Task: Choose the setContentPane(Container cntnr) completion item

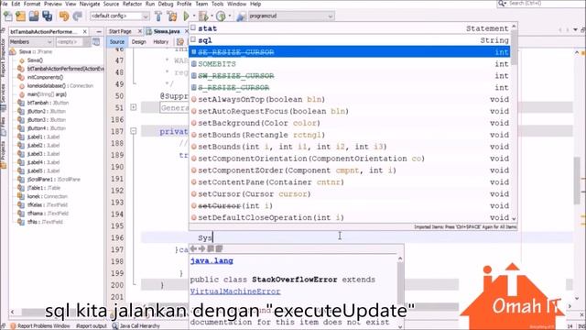Action: (350, 182)
